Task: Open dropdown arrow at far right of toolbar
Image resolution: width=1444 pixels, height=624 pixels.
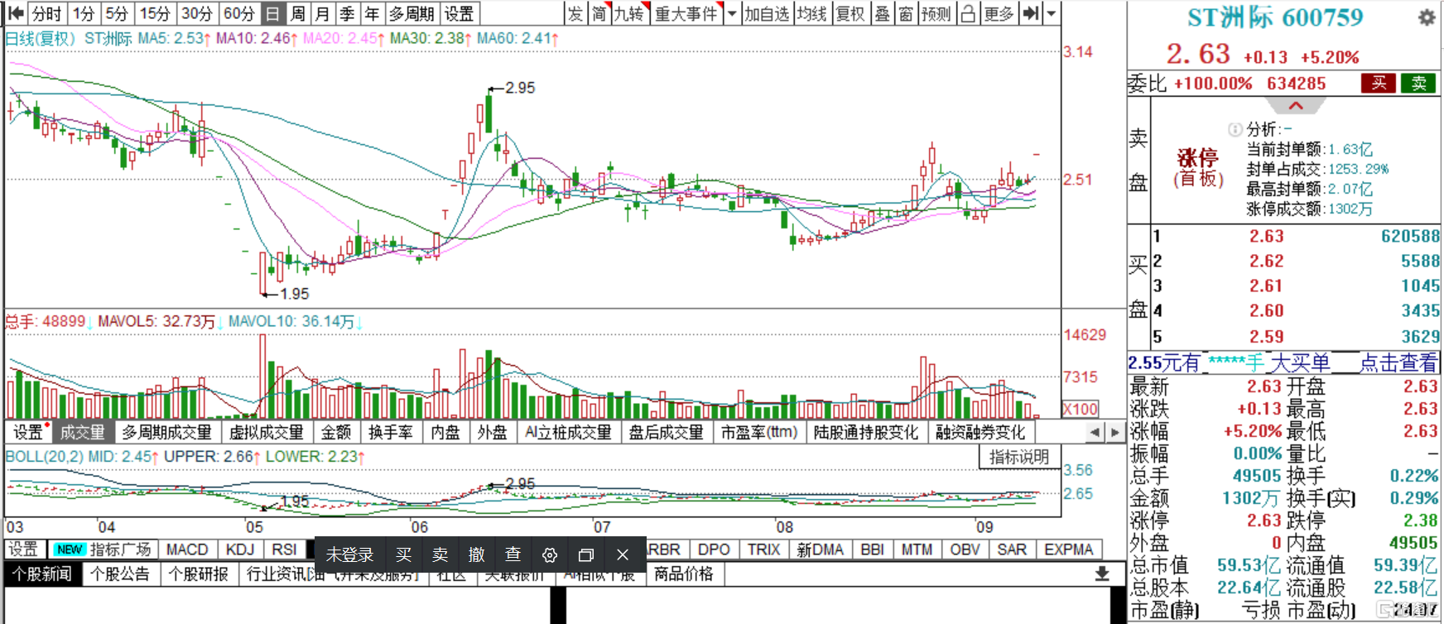Action: tap(1051, 13)
